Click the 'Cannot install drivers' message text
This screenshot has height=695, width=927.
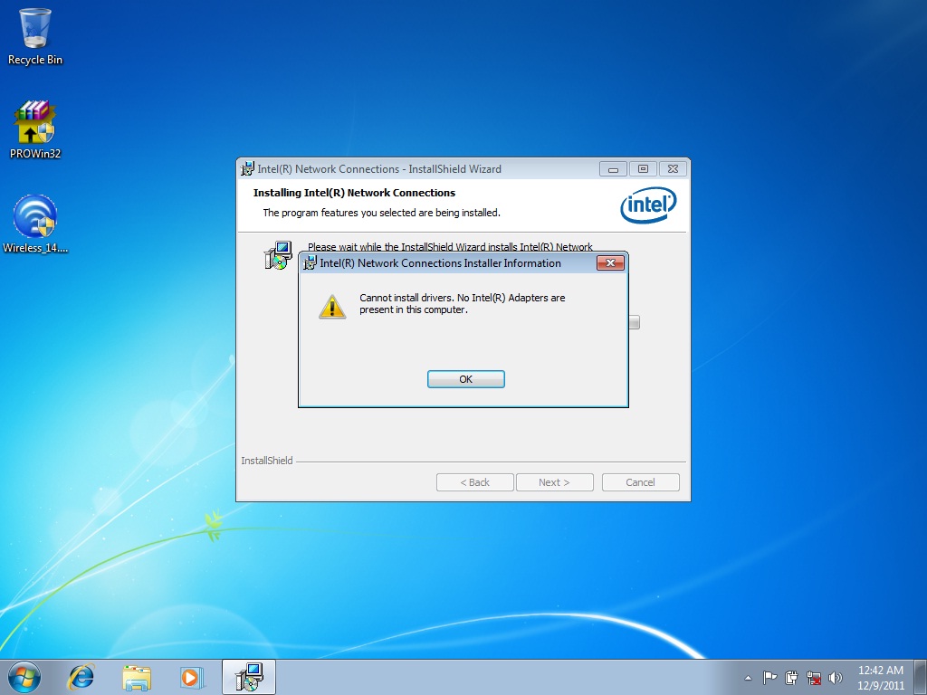(463, 304)
